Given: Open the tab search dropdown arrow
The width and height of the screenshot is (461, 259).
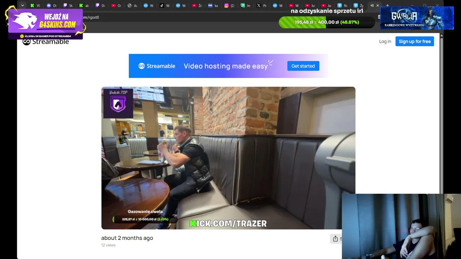Looking at the screenshot, I should click(22, 5).
